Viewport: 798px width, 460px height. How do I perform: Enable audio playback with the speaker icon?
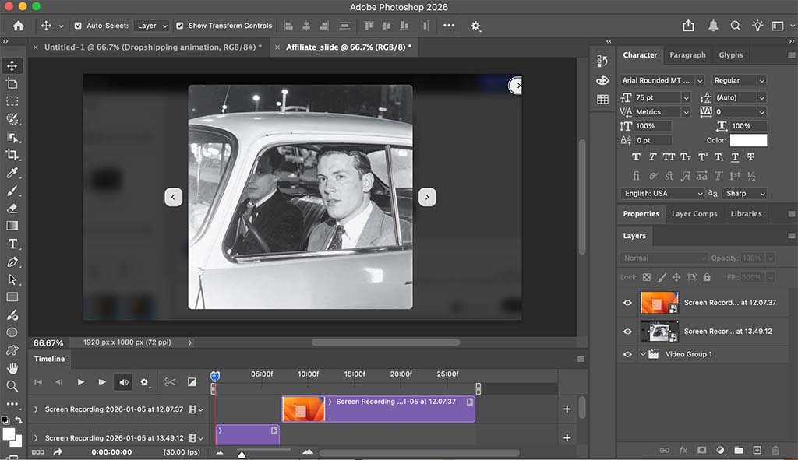coord(122,381)
